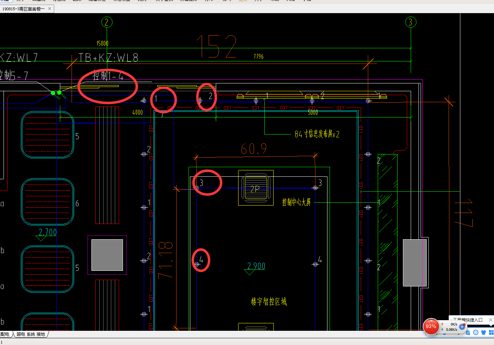Click the large 152 orange number
The height and width of the screenshot is (345, 494).
pyautogui.click(x=217, y=46)
